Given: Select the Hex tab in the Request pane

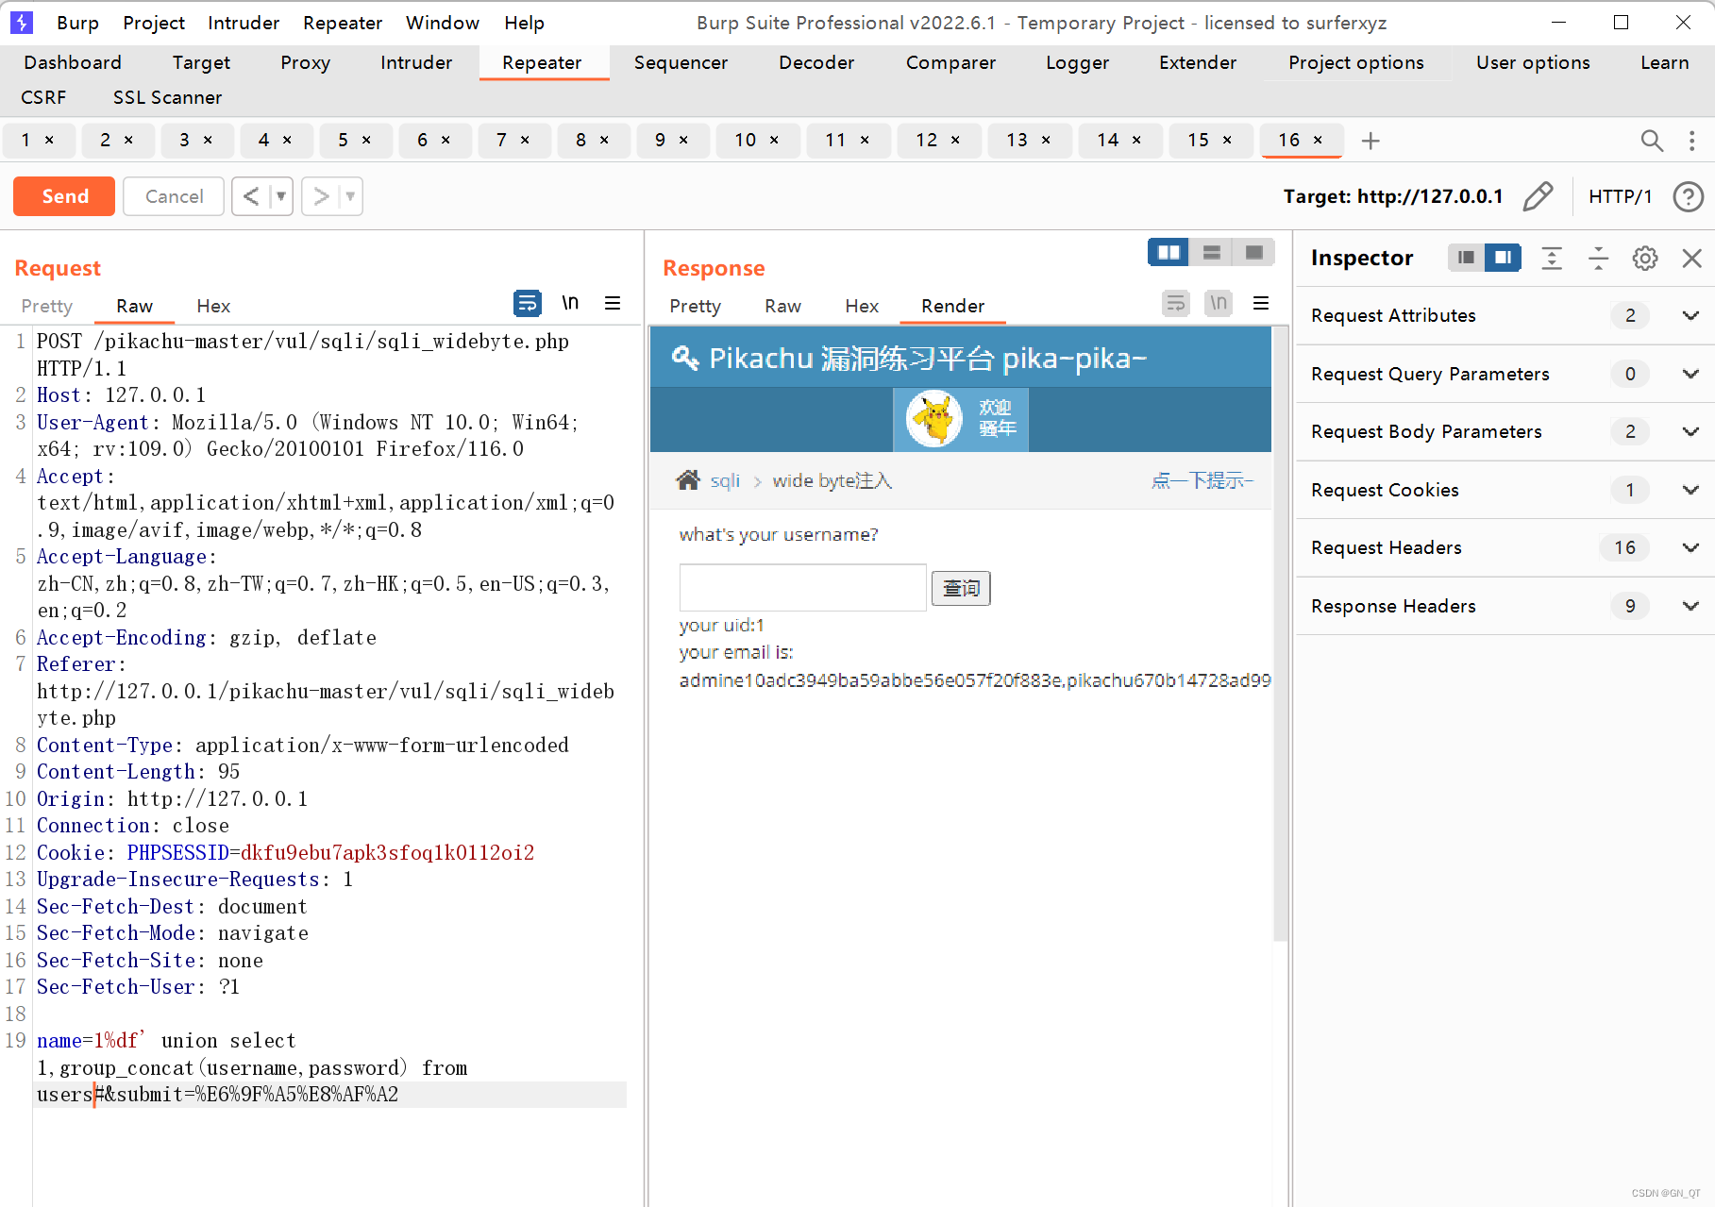Looking at the screenshot, I should (213, 306).
